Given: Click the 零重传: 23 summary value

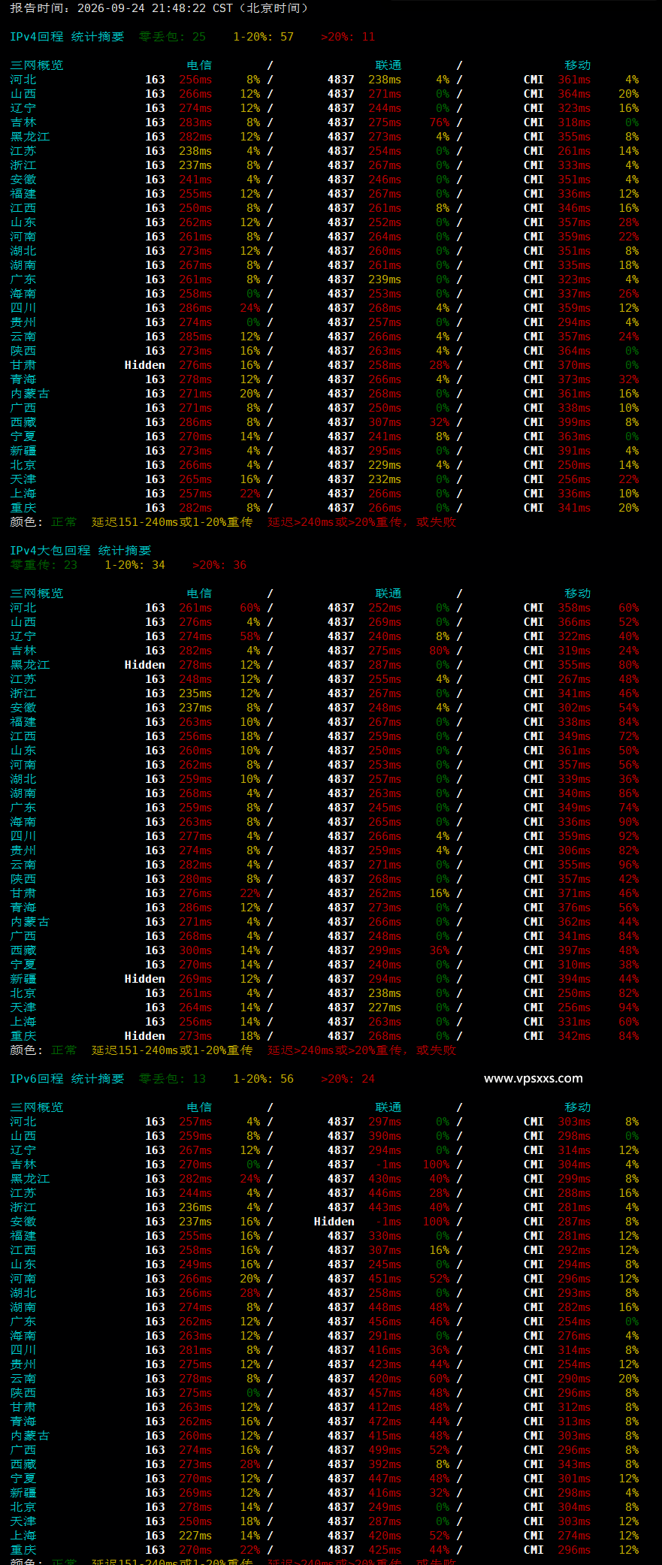Looking at the screenshot, I should click(x=44, y=565).
